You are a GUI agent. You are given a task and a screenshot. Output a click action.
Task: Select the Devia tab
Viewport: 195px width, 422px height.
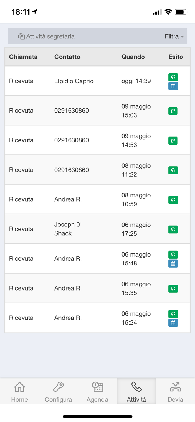[175, 391]
